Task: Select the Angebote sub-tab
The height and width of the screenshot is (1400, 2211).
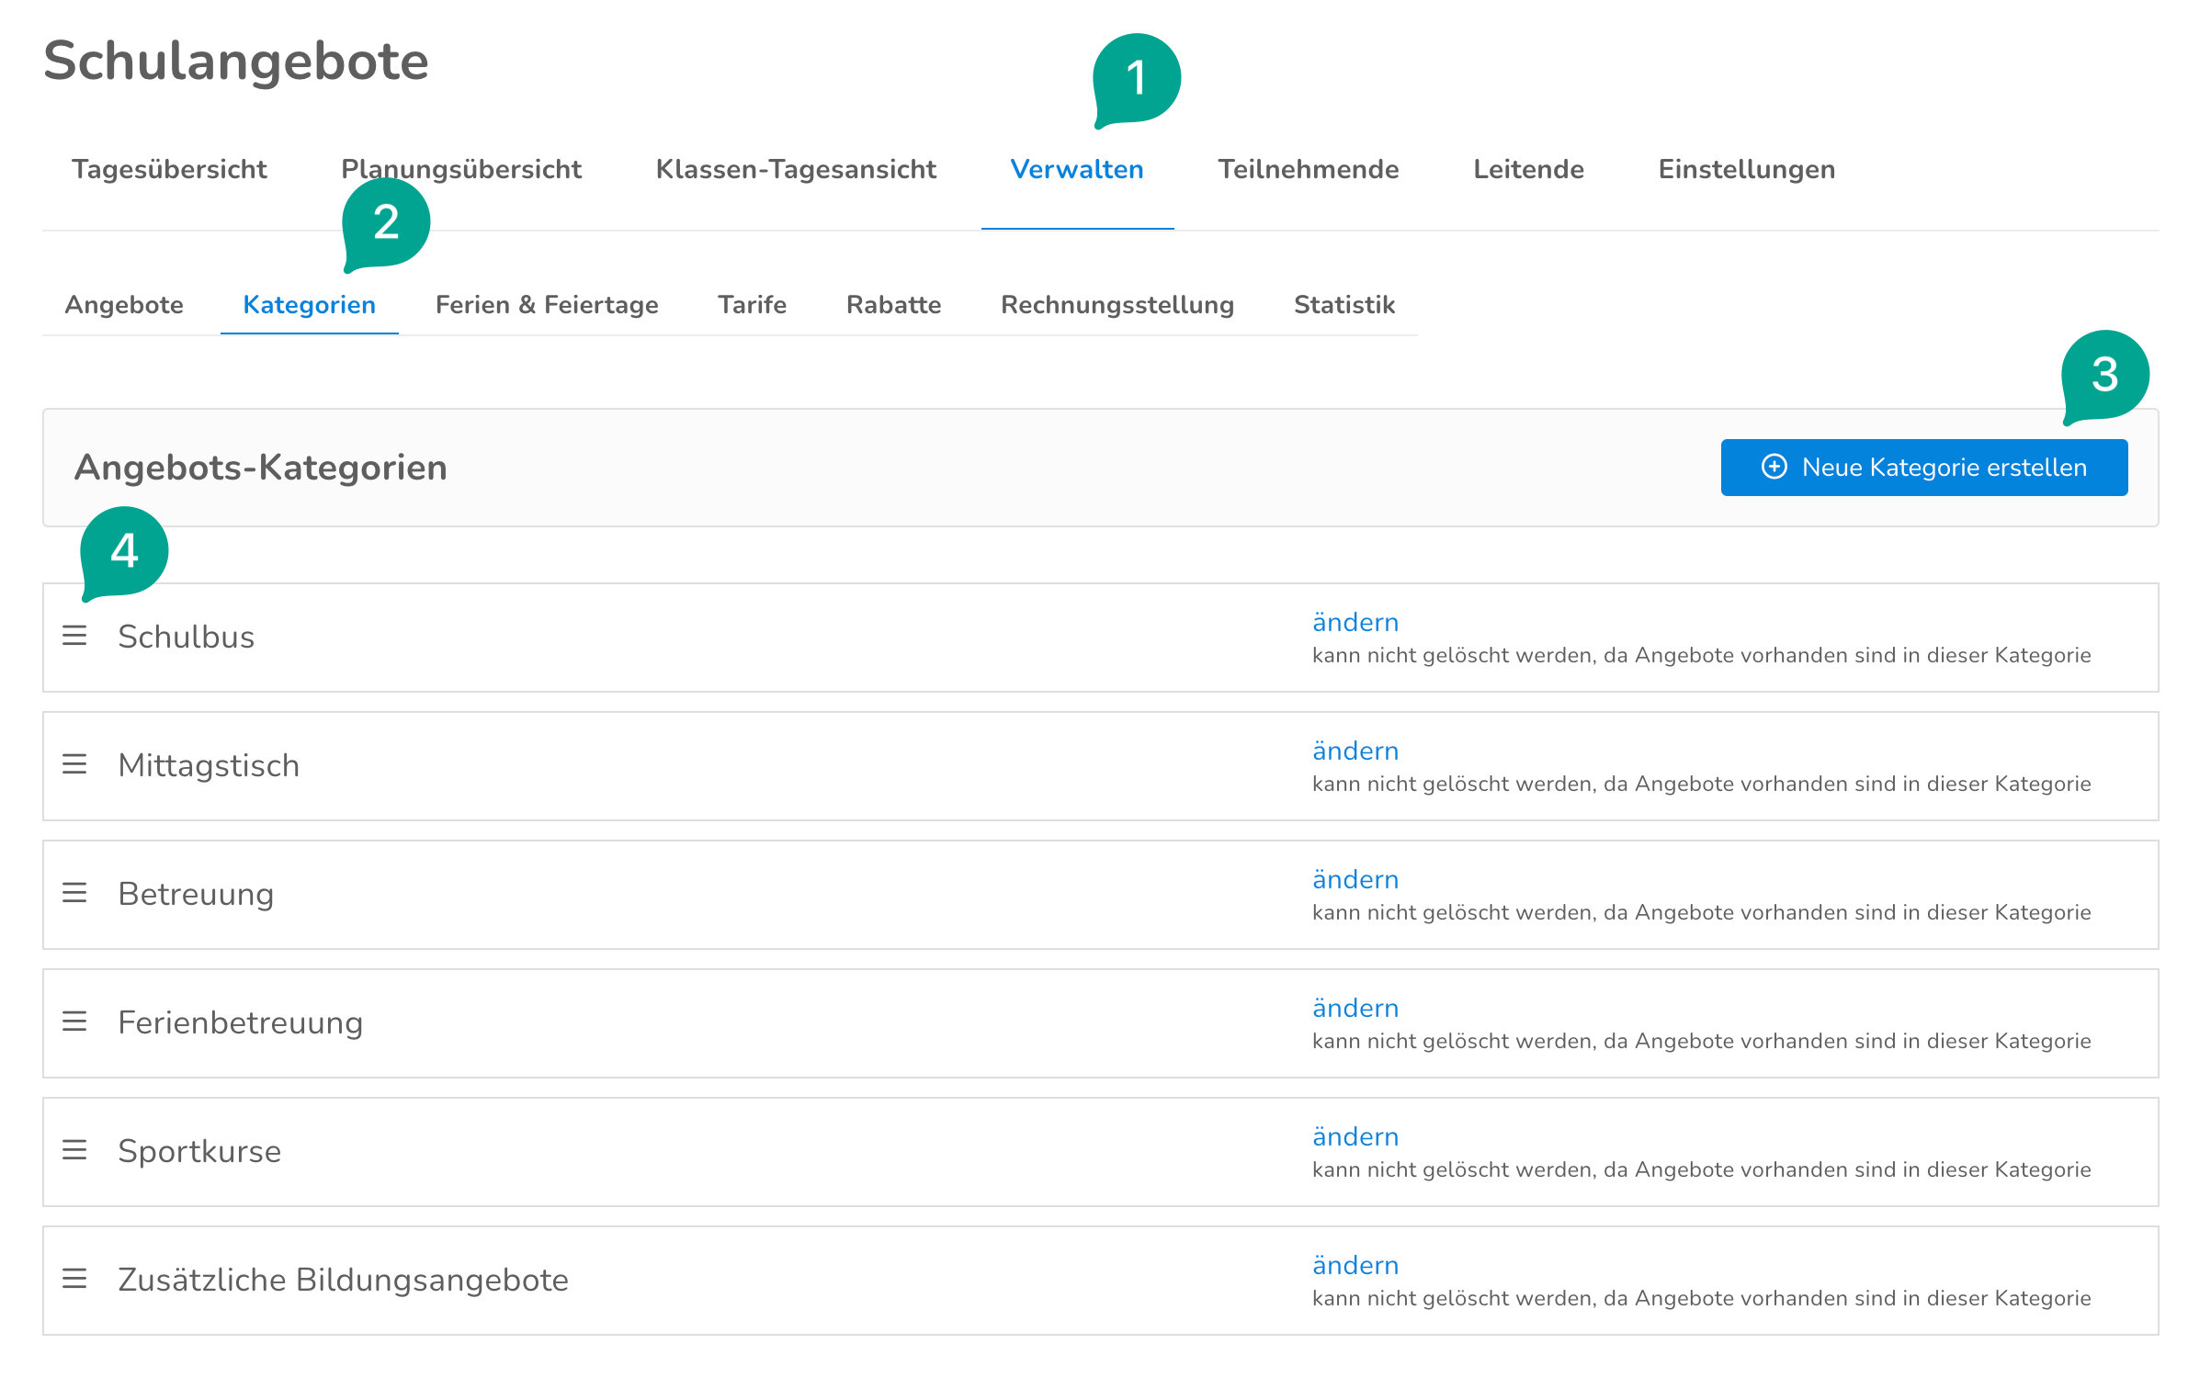Action: coord(124,305)
